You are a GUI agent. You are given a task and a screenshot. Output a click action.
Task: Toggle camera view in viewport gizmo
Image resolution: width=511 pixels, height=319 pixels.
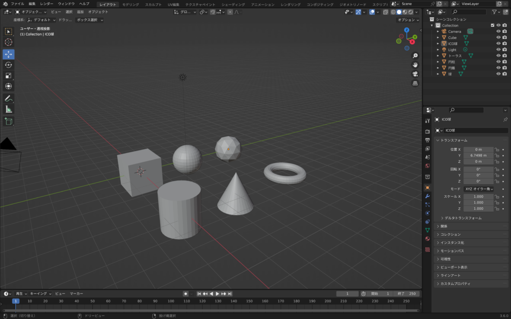[415, 74]
